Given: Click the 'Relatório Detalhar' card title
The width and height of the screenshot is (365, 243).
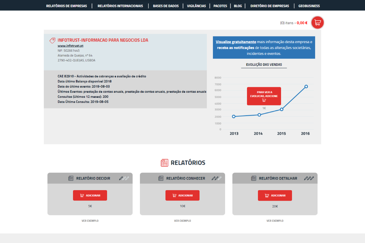Looking at the screenshot, I should (x=278, y=178).
